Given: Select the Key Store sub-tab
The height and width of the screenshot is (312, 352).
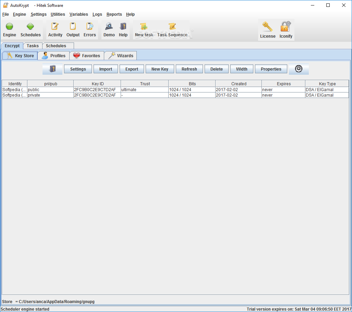Looking at the screenshot, I should pos(20,55).
